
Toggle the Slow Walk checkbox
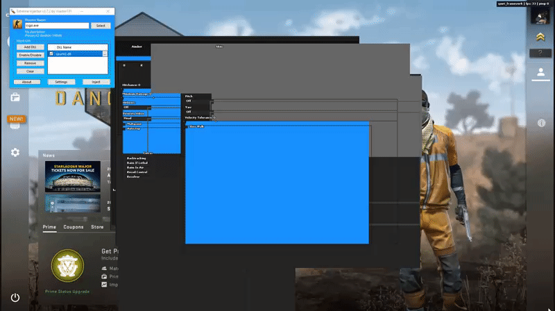click(187, 126)
